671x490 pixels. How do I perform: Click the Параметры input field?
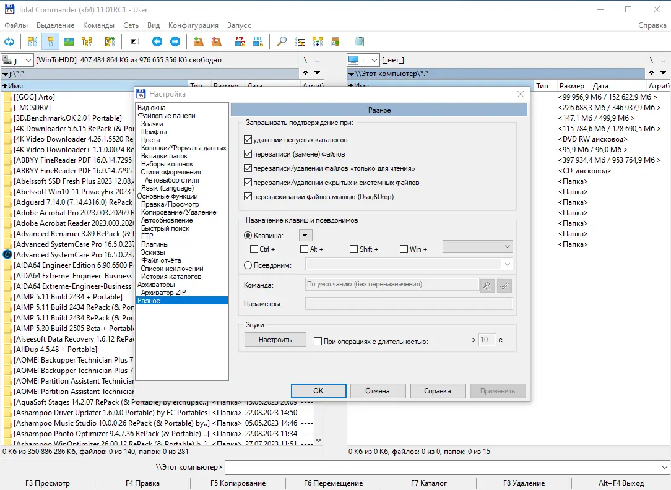pyautogui.click(x=409, y=304)
